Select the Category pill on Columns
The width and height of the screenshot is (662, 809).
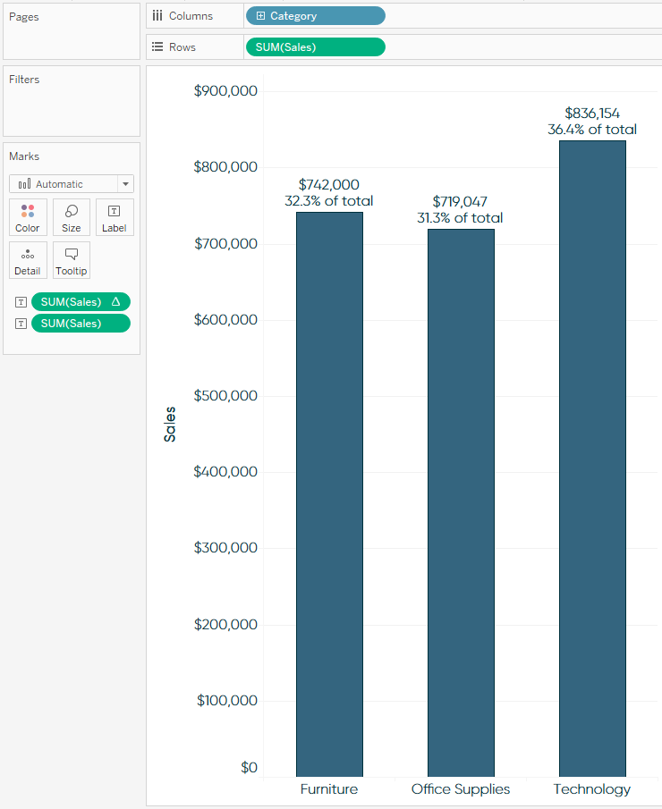tap(316, 16)
